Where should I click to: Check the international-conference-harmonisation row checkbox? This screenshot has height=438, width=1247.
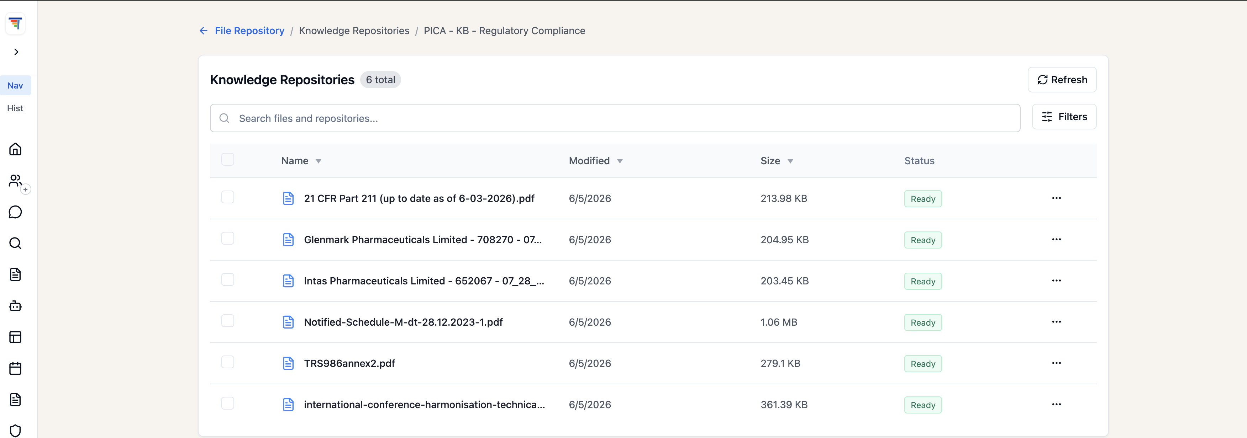point(227,403)
